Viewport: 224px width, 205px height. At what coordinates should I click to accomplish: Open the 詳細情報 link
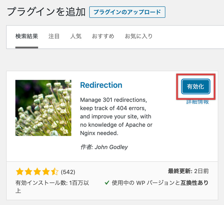tap(198, 102)
